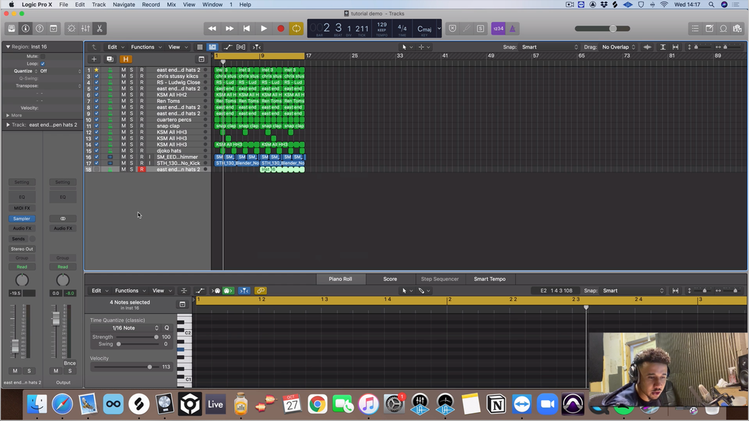Open the Drag No Overlap dropdown
The height and width of the screenshot is (421, 749).
(x=619, y=47)
